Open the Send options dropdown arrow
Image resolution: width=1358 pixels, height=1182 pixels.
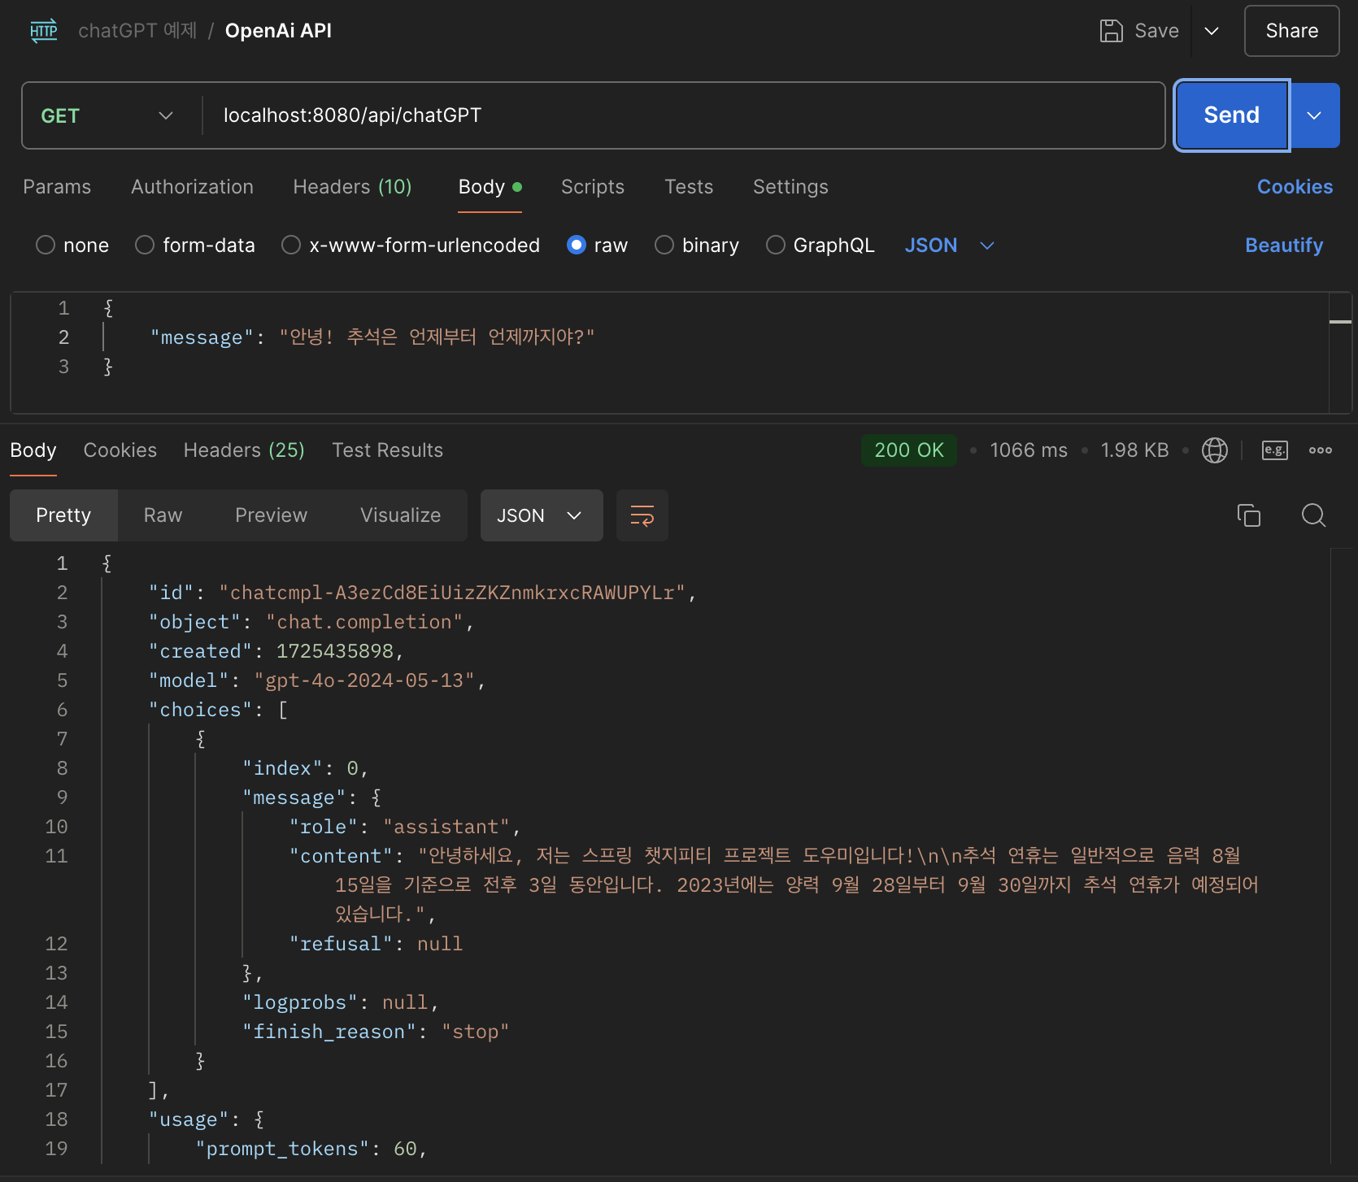[1314, 115]
